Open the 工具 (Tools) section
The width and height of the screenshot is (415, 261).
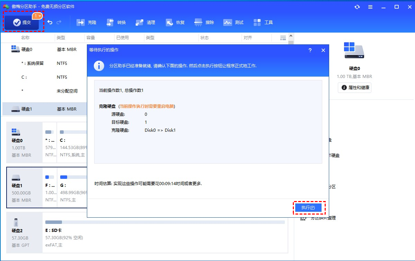(x=263, y=22)
